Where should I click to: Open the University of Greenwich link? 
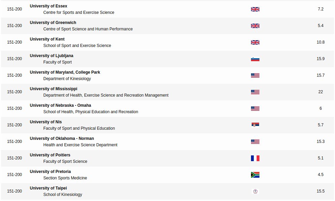(53, 23)
